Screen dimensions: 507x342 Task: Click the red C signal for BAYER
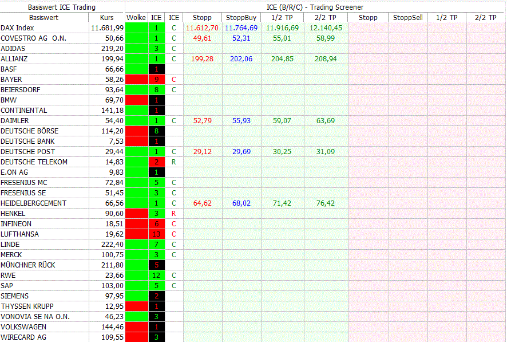173,80
